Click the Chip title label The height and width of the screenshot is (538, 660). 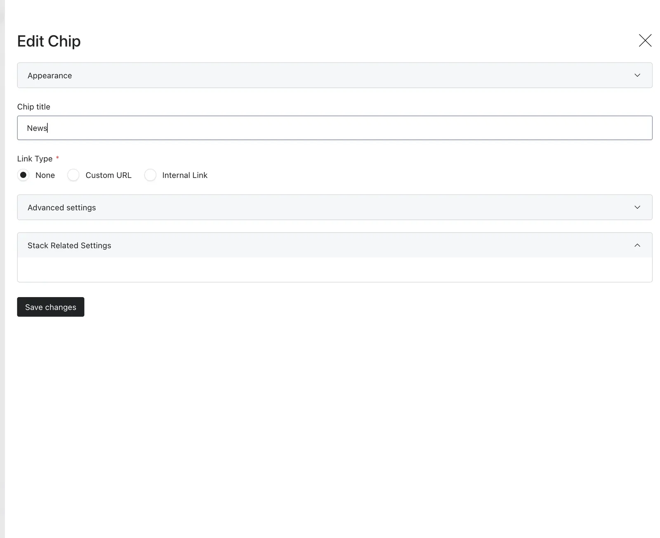coord(34,106)
